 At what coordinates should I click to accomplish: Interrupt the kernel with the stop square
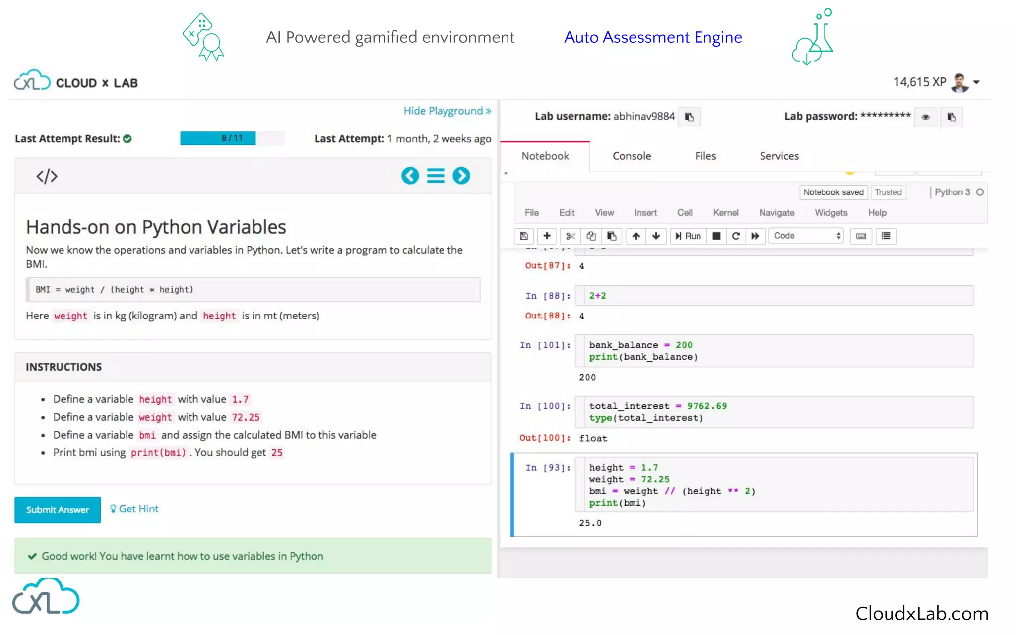[716, 236]
